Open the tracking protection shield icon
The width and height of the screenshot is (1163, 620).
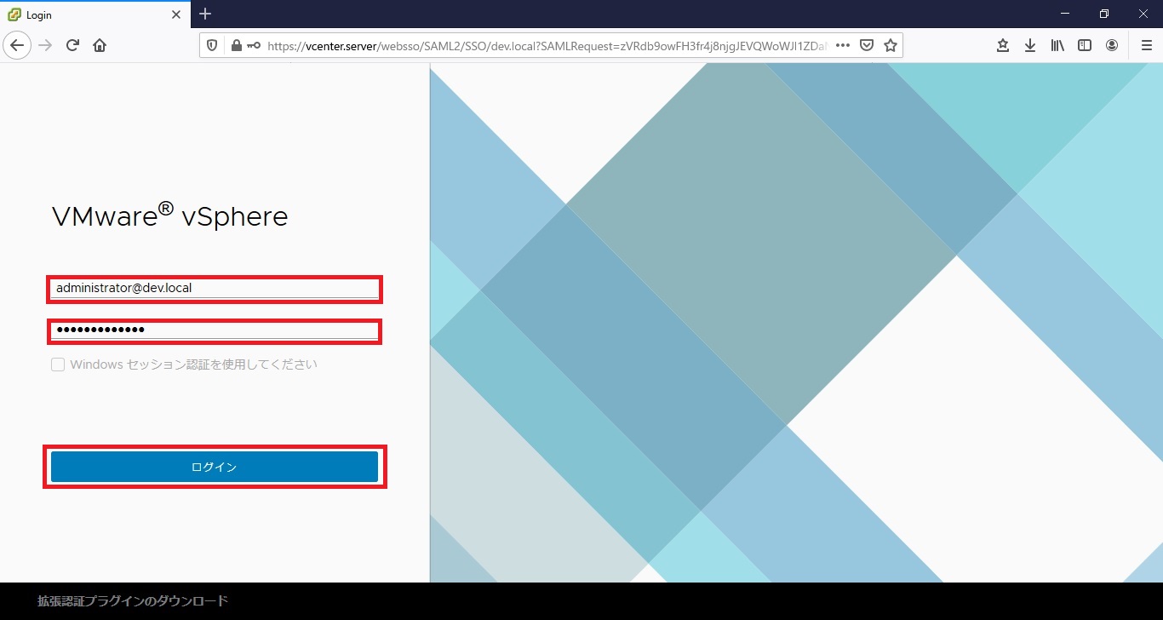(213, 46)
